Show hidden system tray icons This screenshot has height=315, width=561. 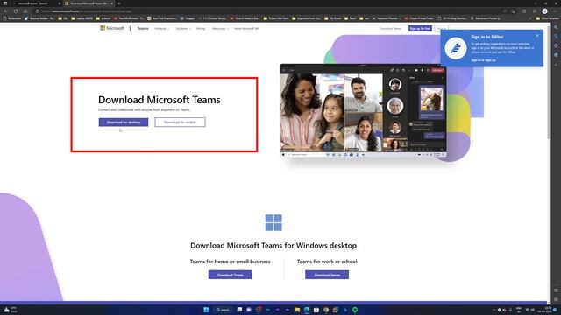click(x=494, y=310)
